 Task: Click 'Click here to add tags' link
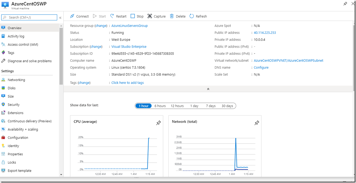[x=127, y=83]
